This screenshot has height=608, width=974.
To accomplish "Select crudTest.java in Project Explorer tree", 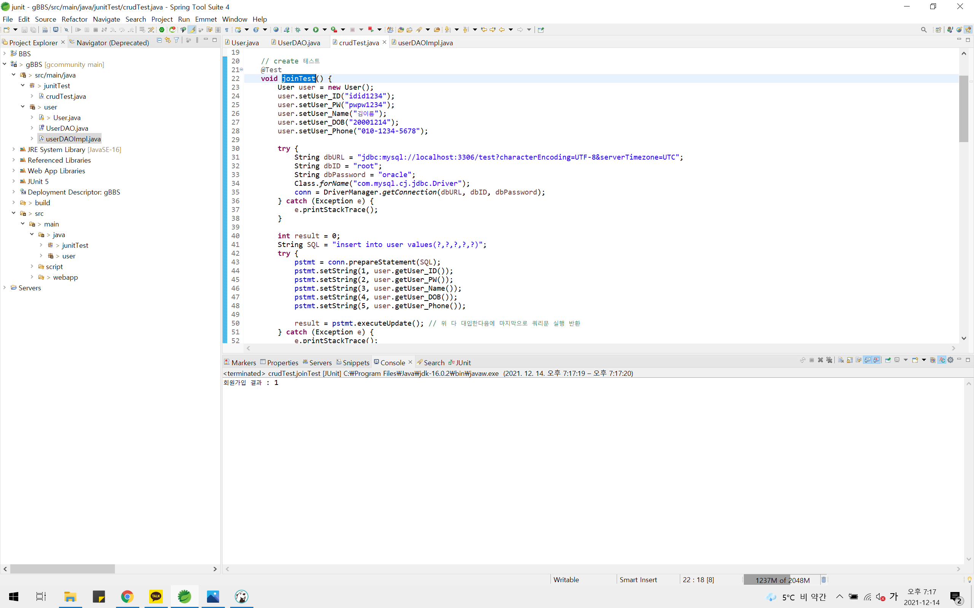I will click(x=65, y=97).
